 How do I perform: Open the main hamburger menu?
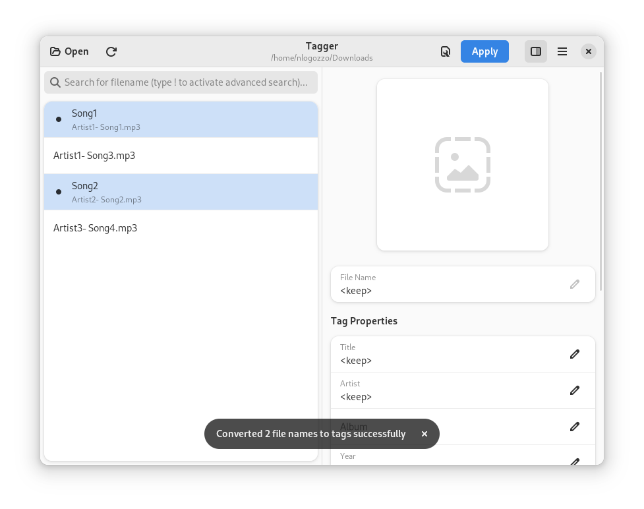click(562, 51)
